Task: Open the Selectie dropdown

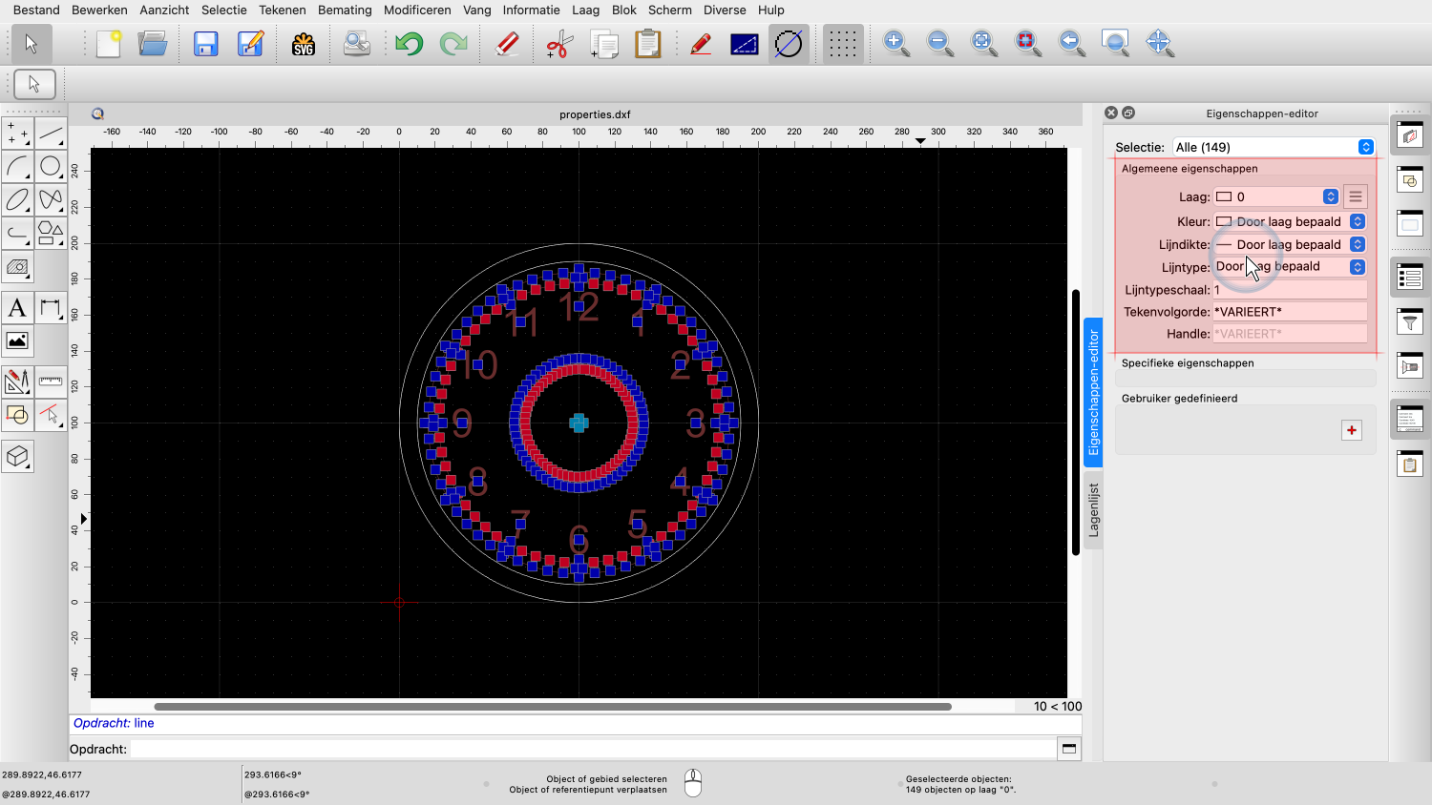Action: click(1273, 147)
